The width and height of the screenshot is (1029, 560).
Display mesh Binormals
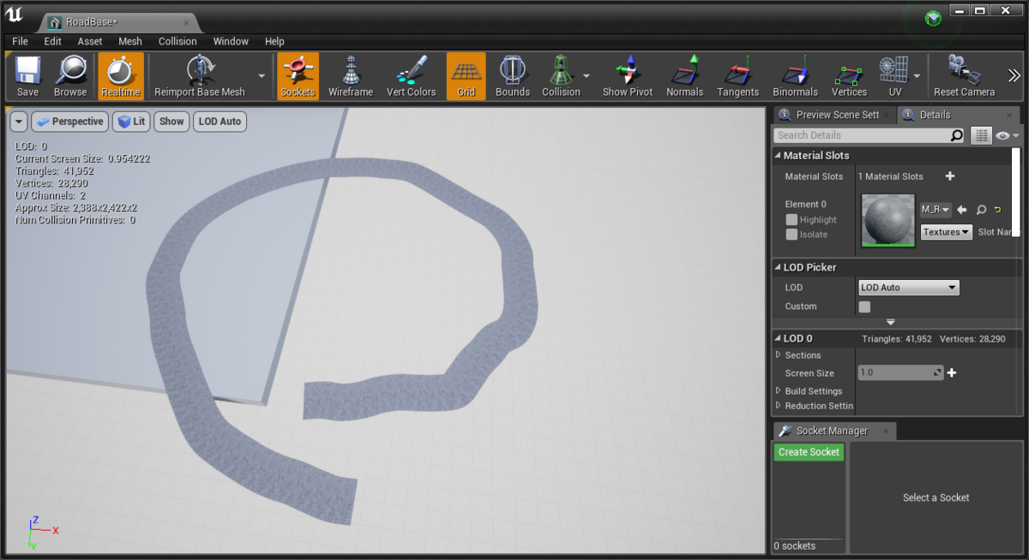[x=795, y=76]
